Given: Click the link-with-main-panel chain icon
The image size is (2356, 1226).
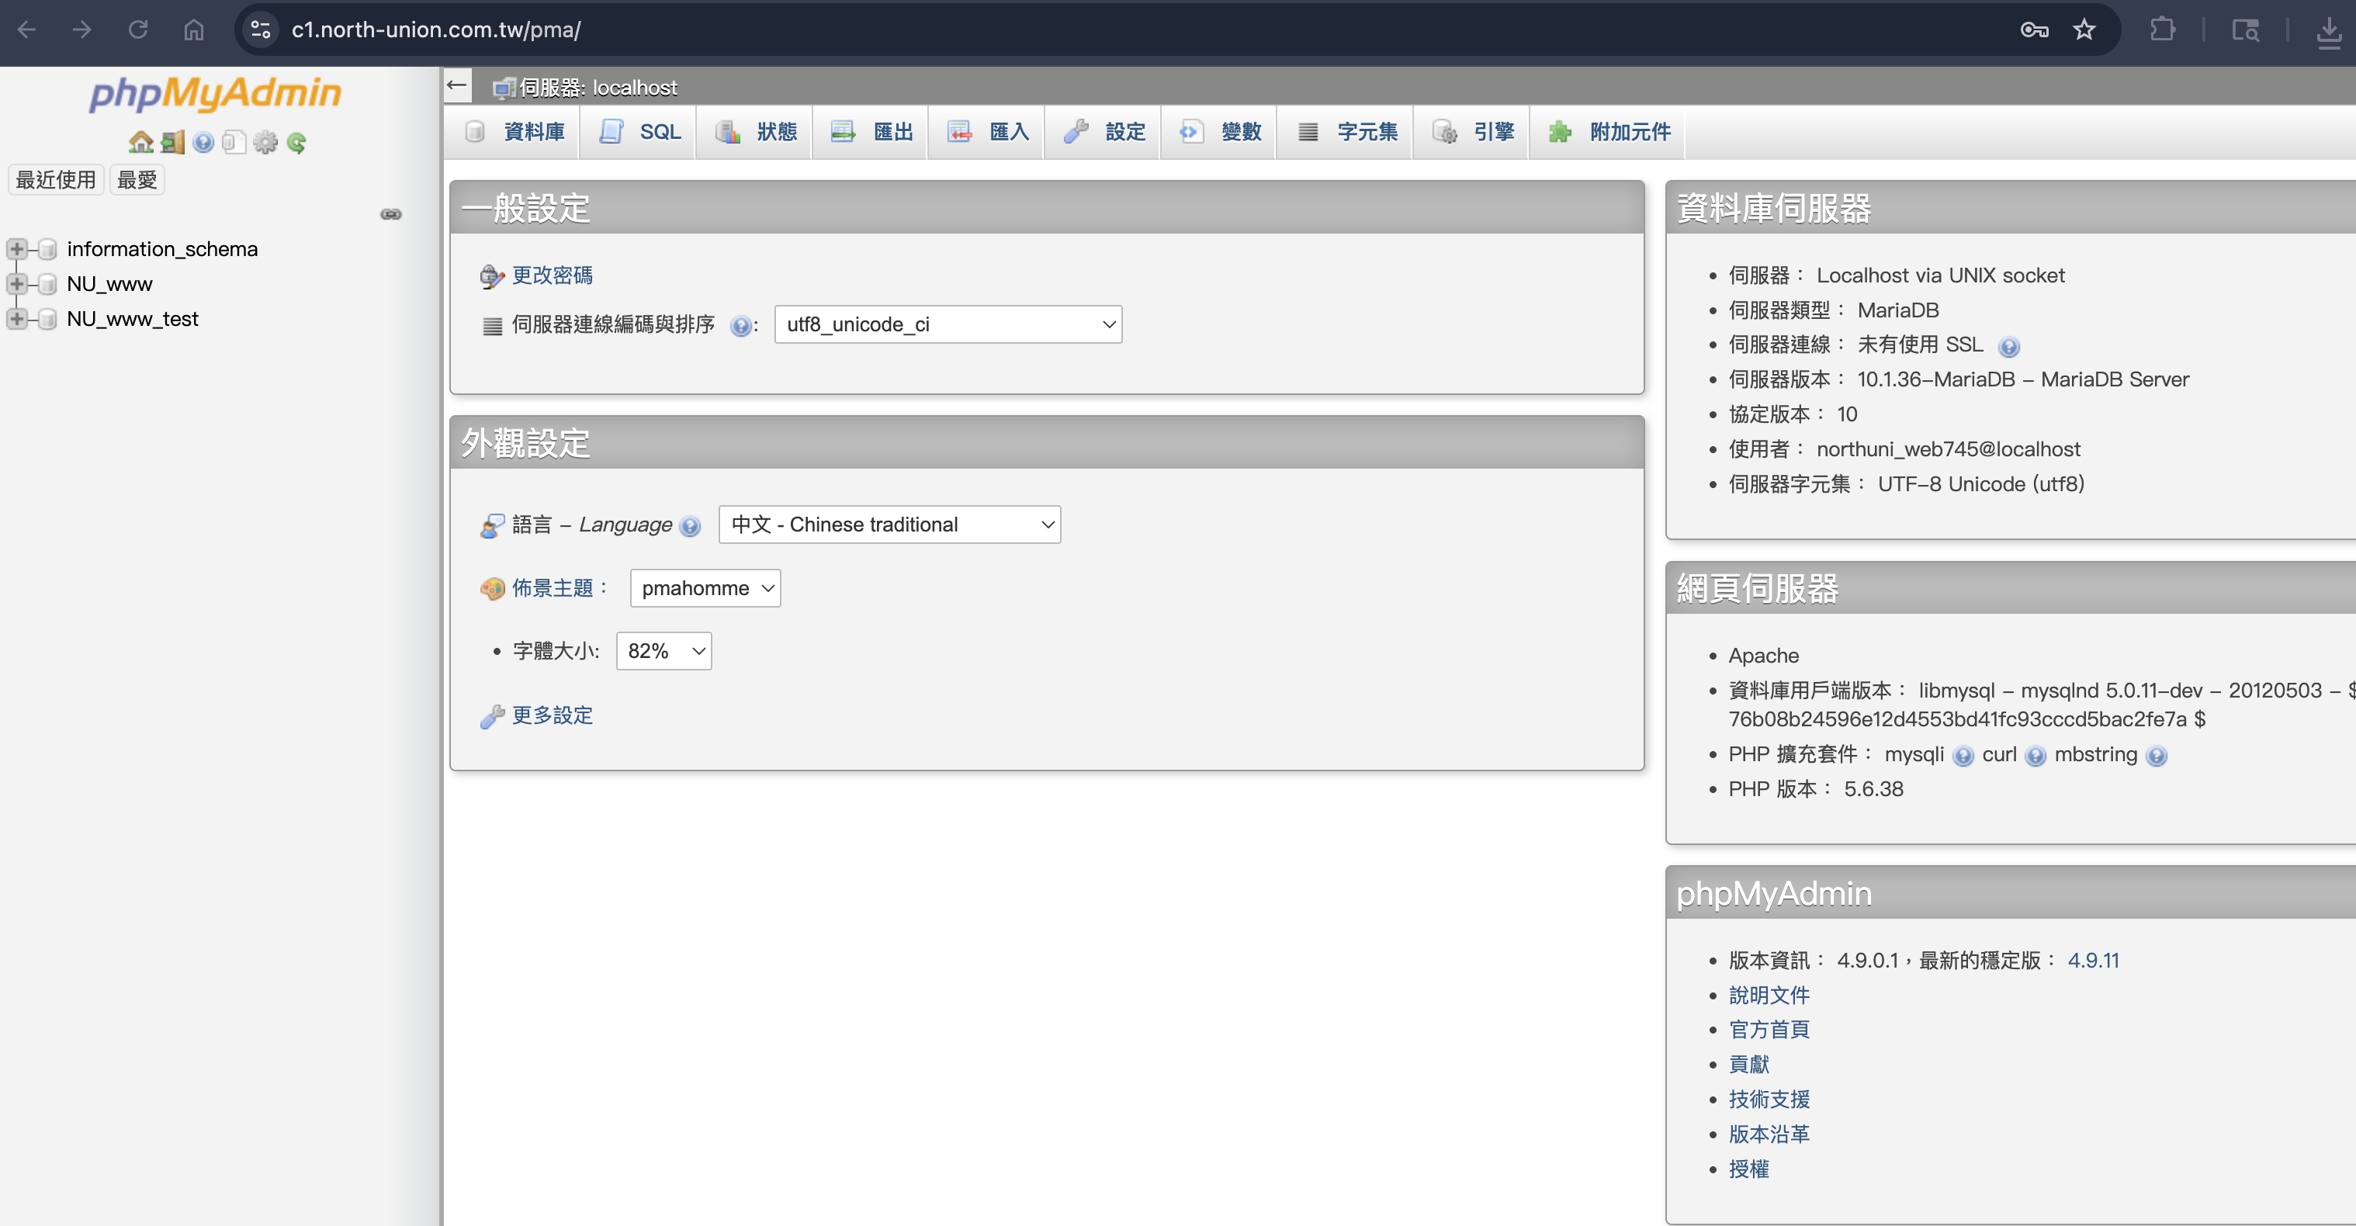Looking at the screenshot, I should (390, 214).
